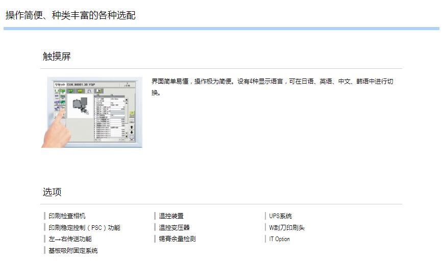This screenshot has height=264, width=442.
Task: Click the 印刷检查相机 option
Action: tap(67, 216)
